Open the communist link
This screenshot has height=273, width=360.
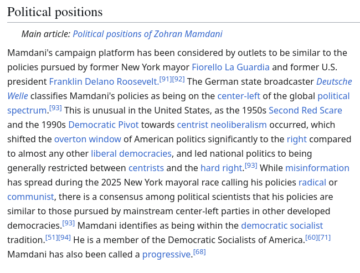coord(30,197)
